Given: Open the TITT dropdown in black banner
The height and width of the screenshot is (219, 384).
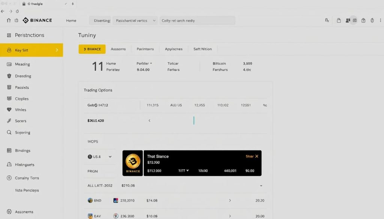Looking at the screenshot, I should 183,171.
